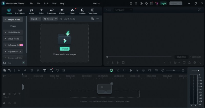
Task: Step to previous frame
Action: click(108, 62)
